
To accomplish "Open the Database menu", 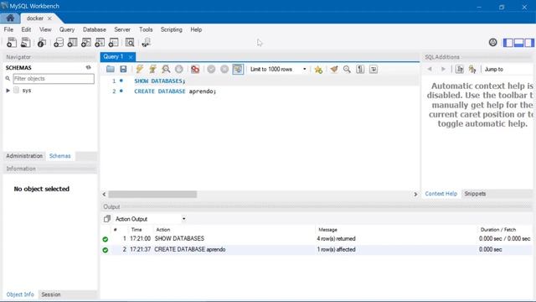I will pos(95,29).
